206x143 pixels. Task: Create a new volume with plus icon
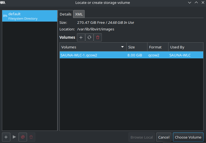[x=81, y=37]
